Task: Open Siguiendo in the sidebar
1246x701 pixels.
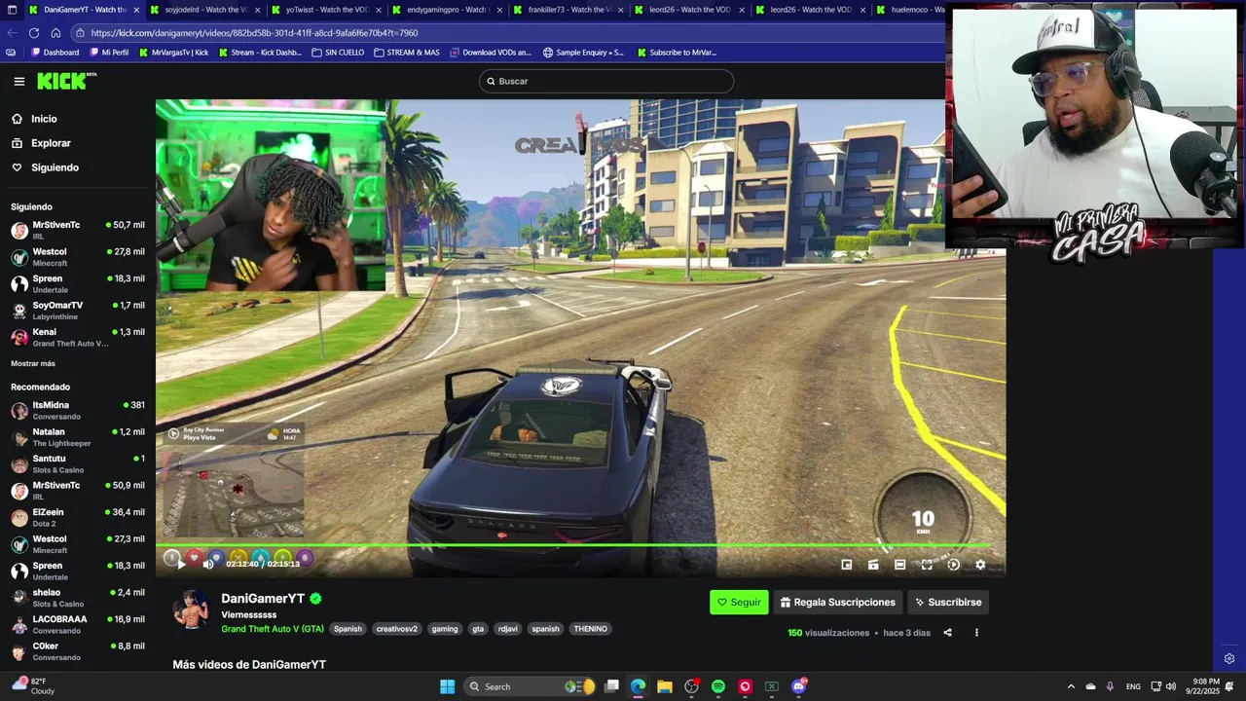Action: click(55, 167)
